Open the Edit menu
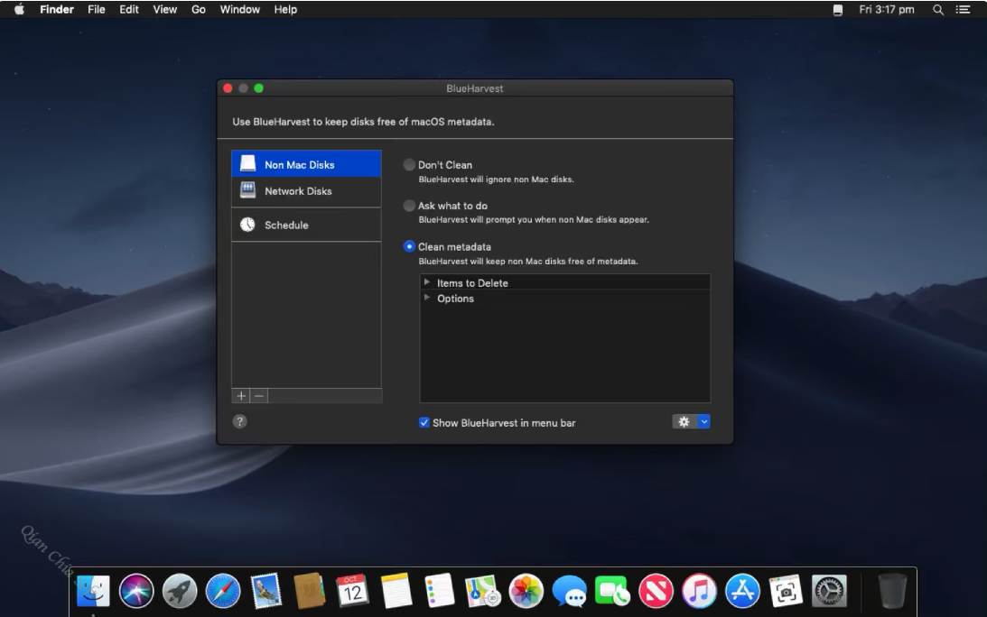The image size is (987, 617). coord(129,9)
